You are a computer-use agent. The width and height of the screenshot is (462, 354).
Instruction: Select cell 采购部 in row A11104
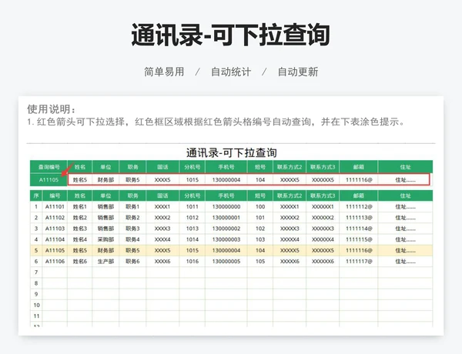click(x=105, y=239)
